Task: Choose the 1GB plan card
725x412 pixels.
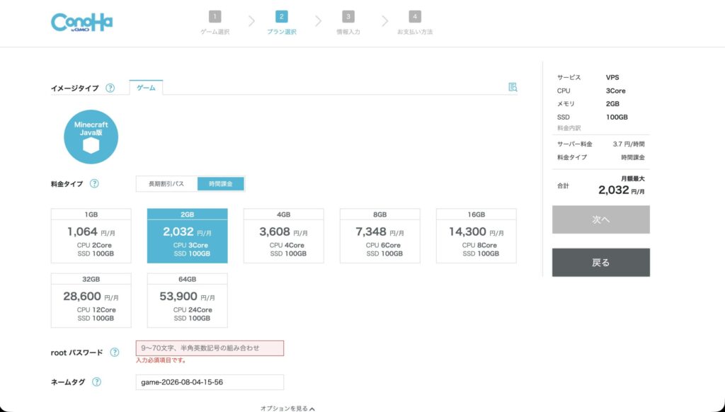Action: pos(91,236)
